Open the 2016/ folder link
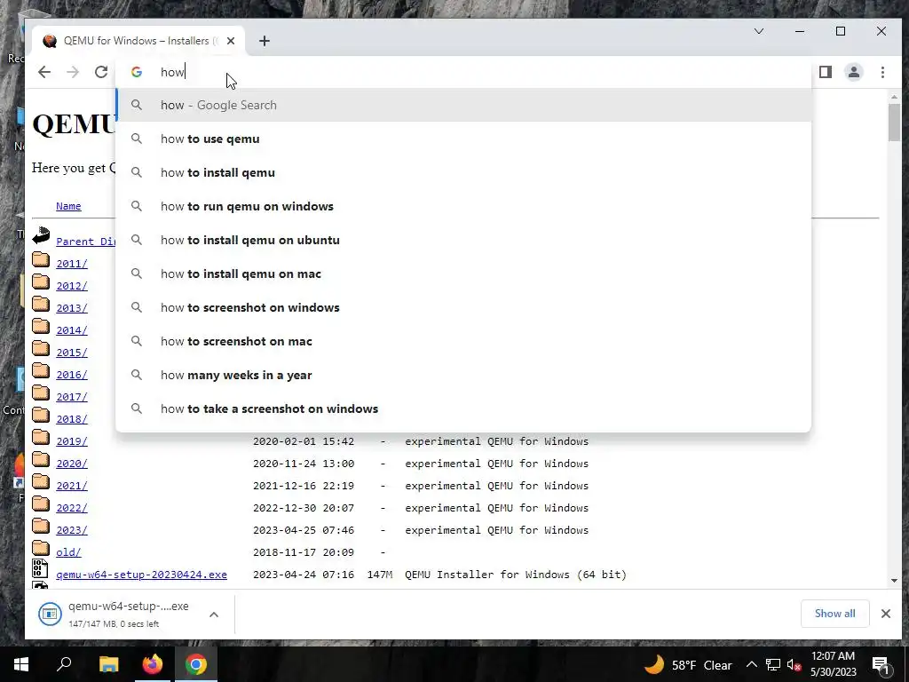Screen dimensions: 909x682 [x=72, y=375]
